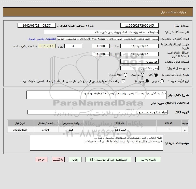Select the خدمت radio button
Viewport: 196px width, 189px height.
[x=143, y=75]
